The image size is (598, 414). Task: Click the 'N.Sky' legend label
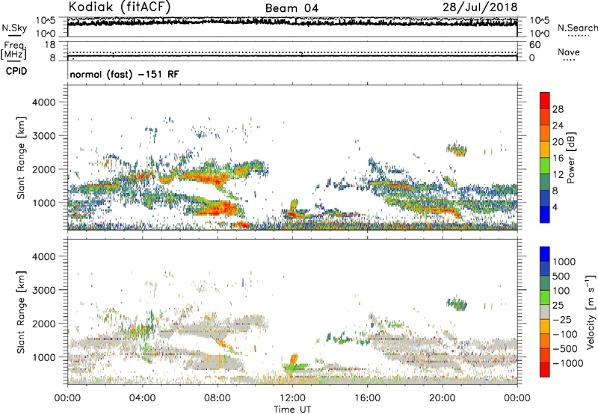click(x=14, y=28)
